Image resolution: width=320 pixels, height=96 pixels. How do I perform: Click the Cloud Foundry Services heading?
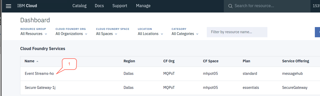point(43,49)
